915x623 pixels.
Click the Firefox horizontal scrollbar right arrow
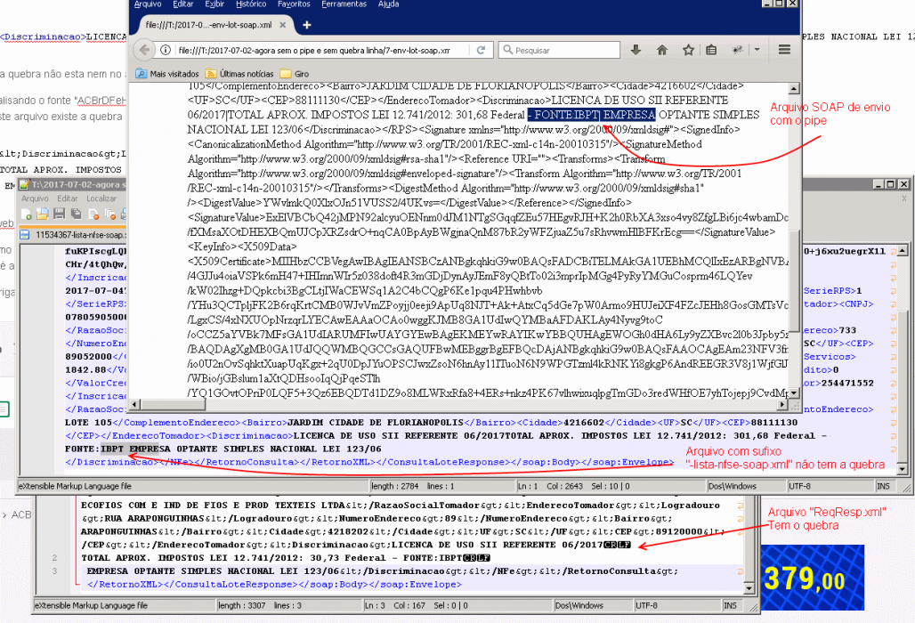click(782, 404)
